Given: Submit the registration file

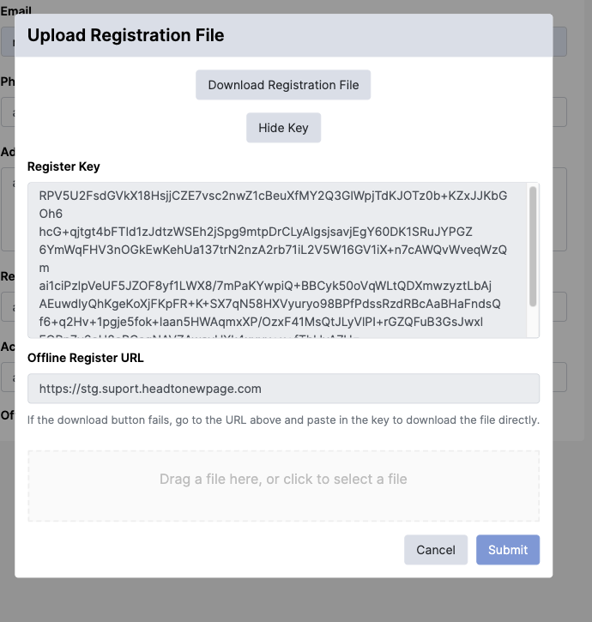Looking at the screenshot, I should pyautogui.click(x=508, y=549).
